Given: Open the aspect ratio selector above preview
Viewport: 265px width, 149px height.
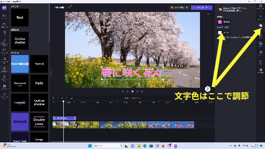Looking at the screenshot, I should pyautogui.click(x=209, y=14).
